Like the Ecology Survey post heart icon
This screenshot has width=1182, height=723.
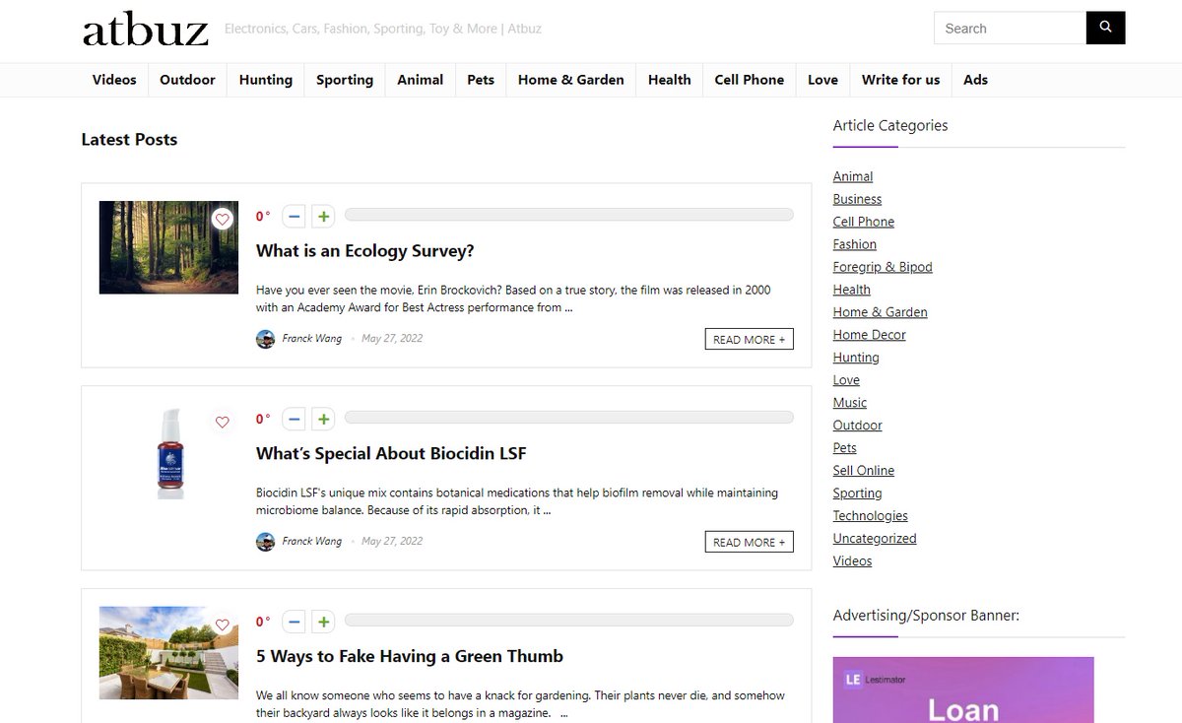[223, 219]
